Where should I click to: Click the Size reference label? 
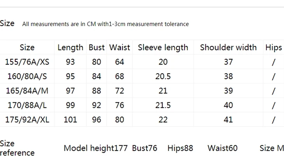[x=17, y=148]
